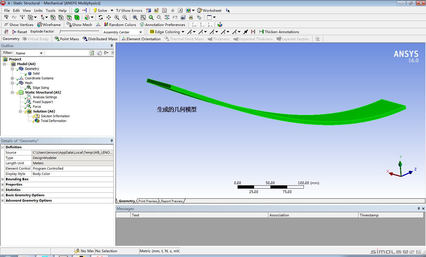Select Edge Sizing in outline
Image resolution: width=426 pixels, height=257 pixels.
41,88
